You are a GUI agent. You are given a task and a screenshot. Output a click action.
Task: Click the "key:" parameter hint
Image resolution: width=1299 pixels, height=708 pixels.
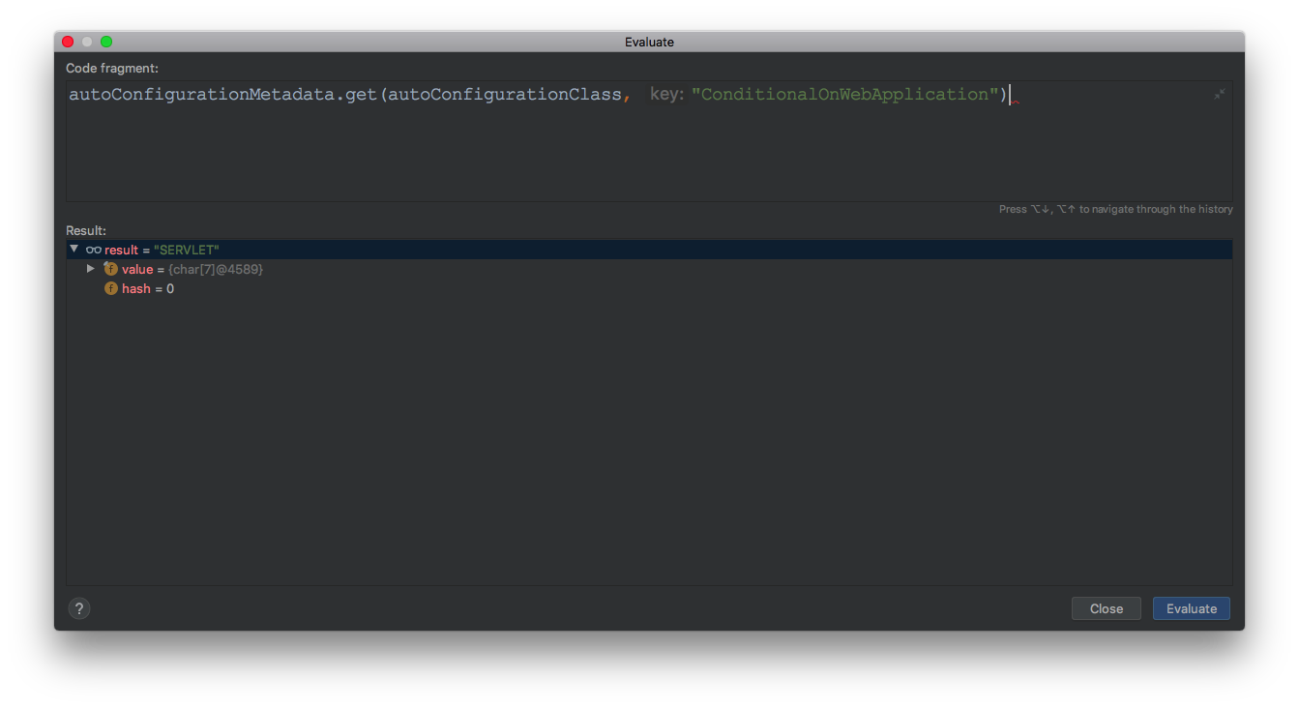click(x=666, y=95)
